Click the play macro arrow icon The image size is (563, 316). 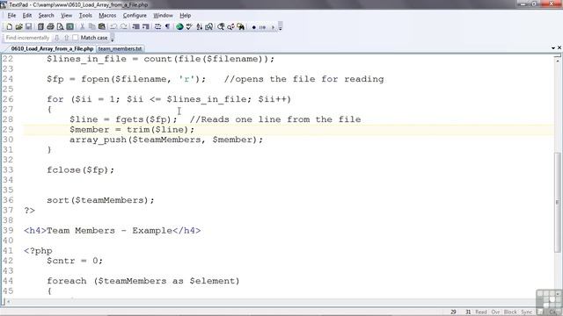[273, 27]
